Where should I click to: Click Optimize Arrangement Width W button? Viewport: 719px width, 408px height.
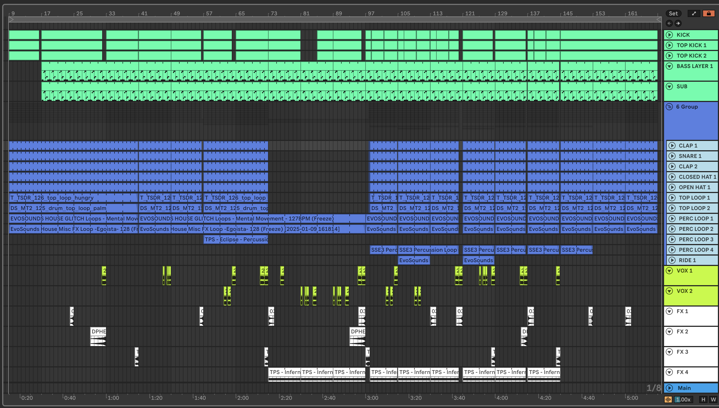[x=713, y=399]
